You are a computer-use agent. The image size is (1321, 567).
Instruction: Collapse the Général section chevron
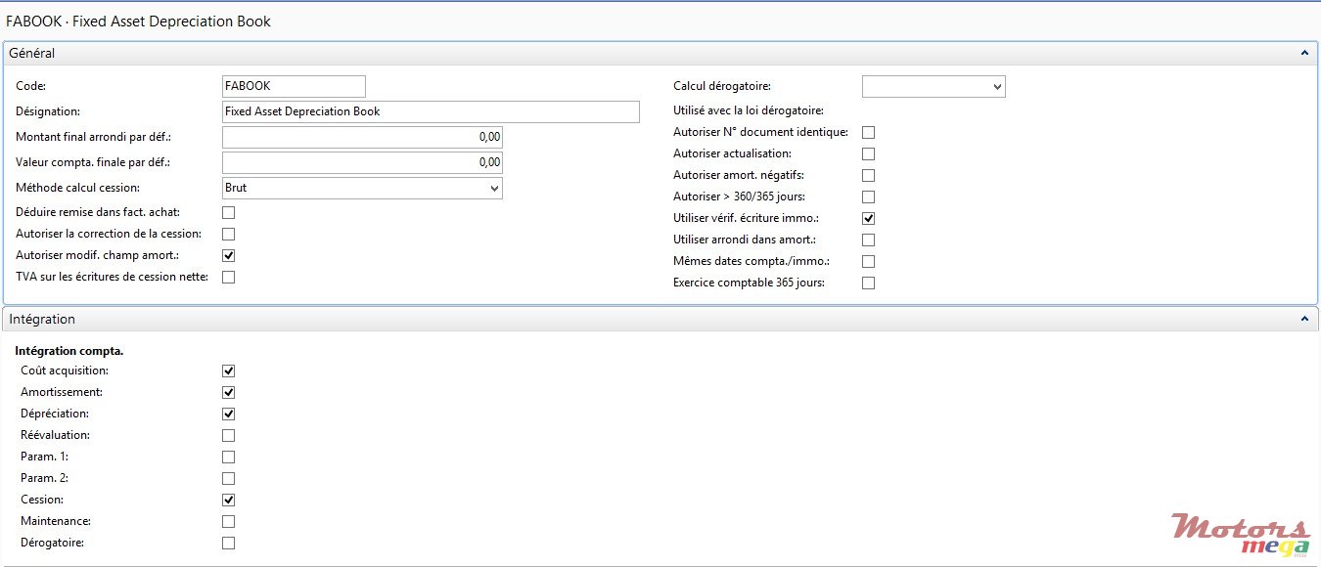point(1303,54)
